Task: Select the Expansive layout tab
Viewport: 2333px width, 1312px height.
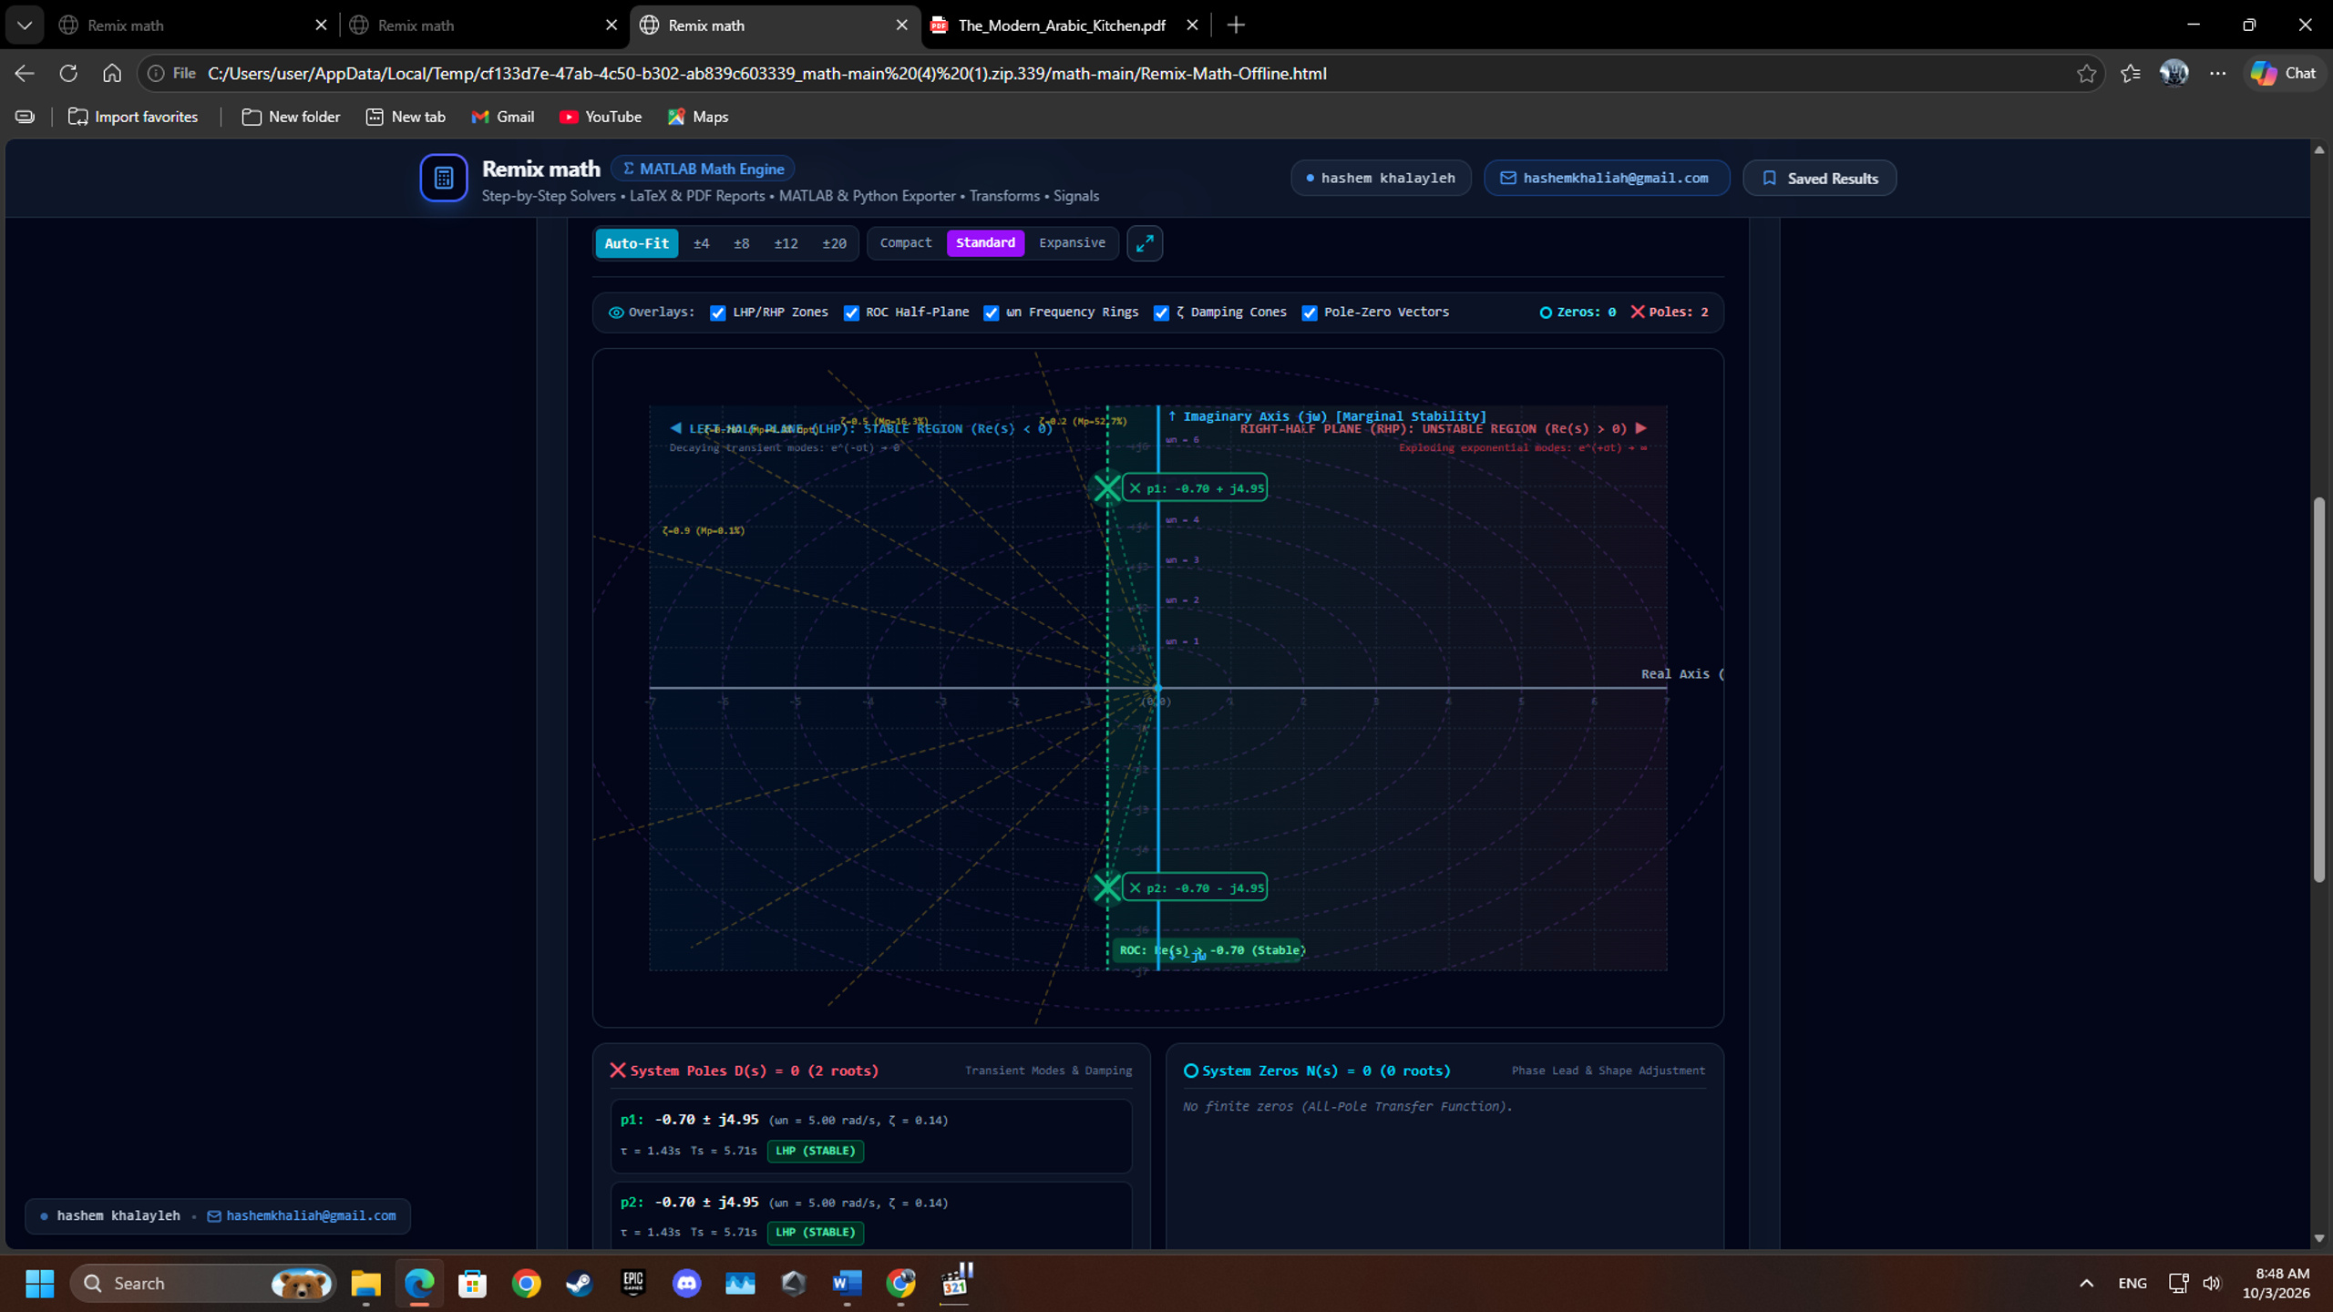Action: [x=1072, y=243]
